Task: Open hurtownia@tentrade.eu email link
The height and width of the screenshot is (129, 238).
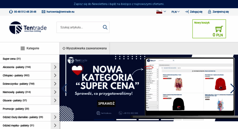Action: pos(60,12)
